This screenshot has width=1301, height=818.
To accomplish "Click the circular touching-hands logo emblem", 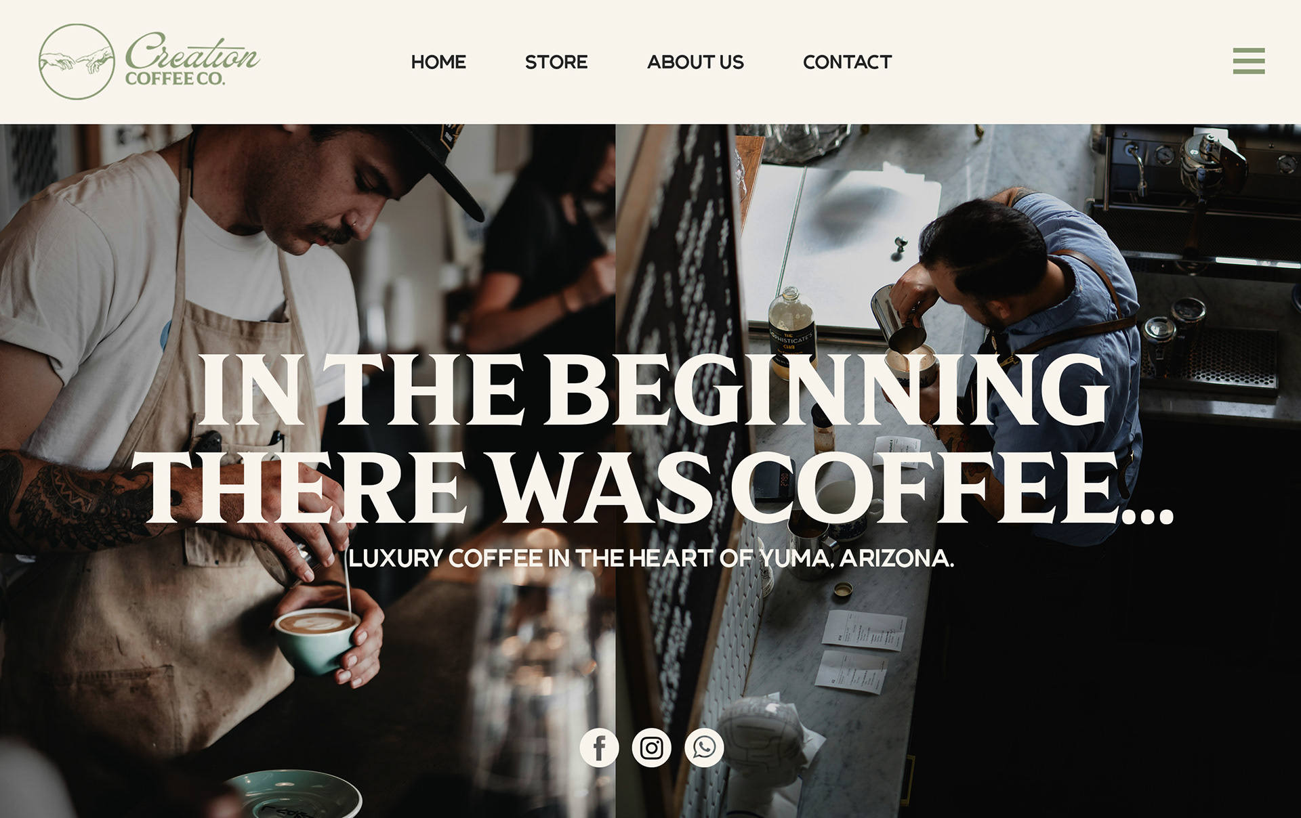I will (77, 62).
